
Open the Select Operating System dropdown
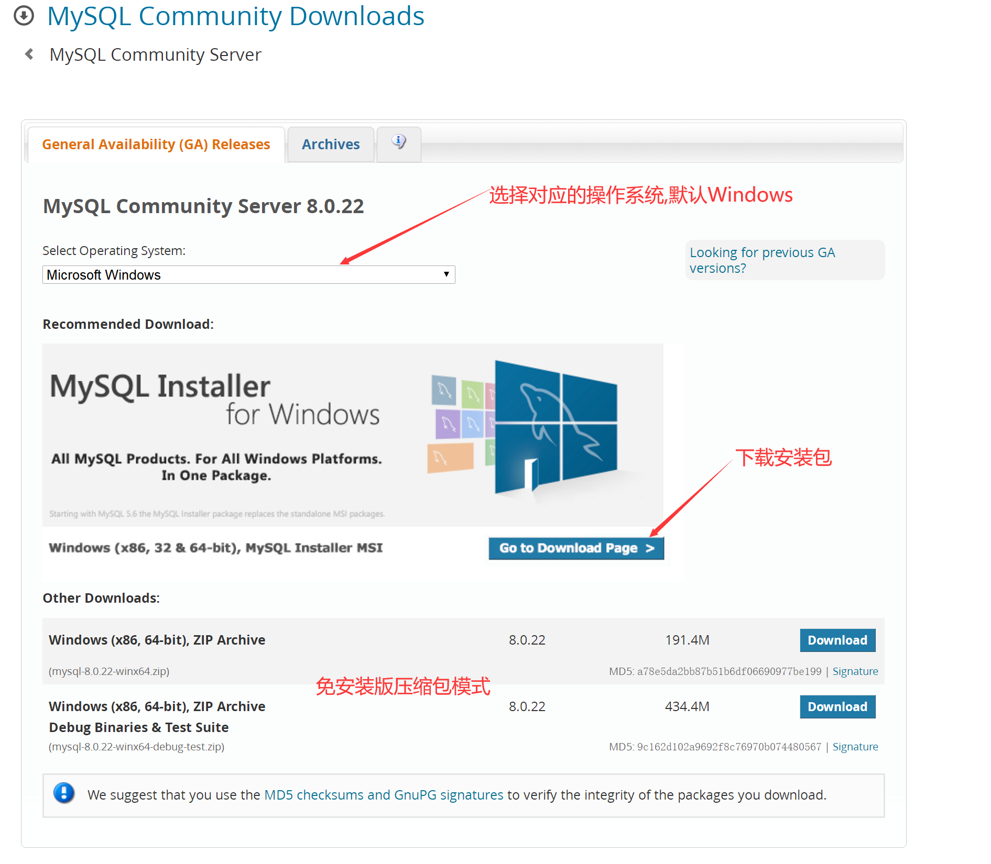248,274
